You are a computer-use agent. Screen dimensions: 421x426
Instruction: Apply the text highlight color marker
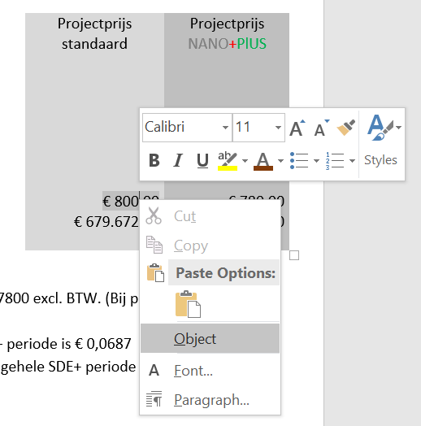point(228,161)
